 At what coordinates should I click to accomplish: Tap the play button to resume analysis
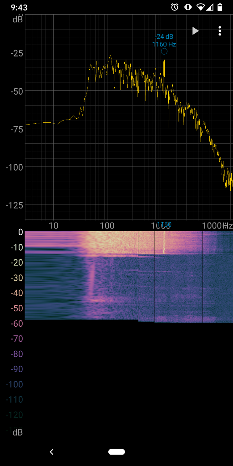click(195, 31)
